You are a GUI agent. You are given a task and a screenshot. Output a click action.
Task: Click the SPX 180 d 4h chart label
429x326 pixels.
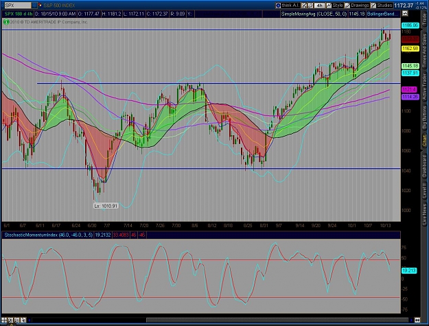19,14
